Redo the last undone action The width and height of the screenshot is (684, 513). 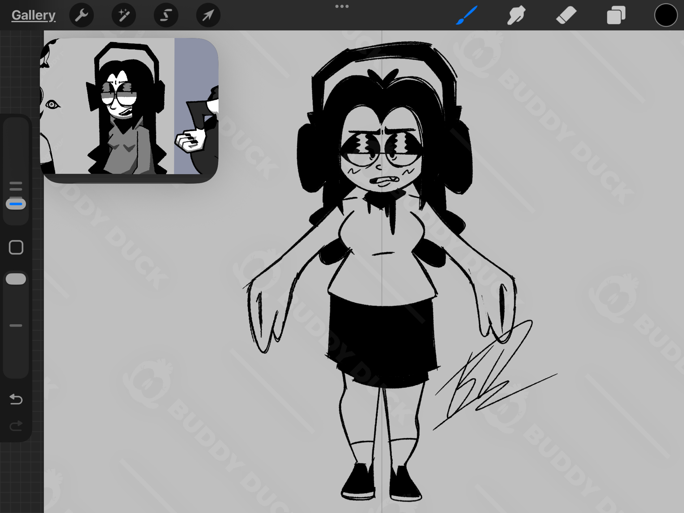tap(16, 426)
